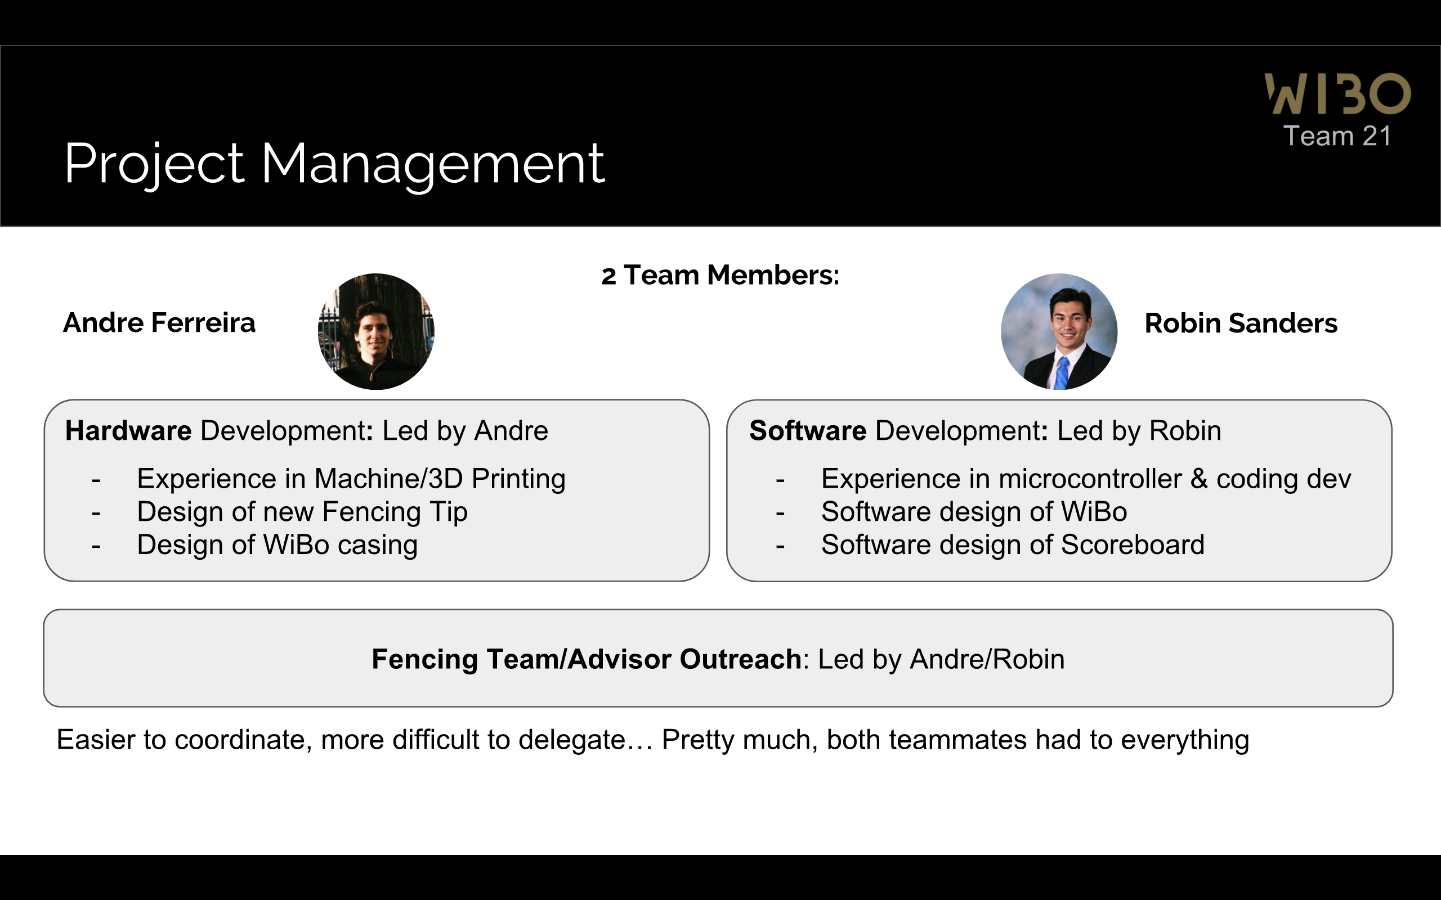
Task: Click 'Software design of WiBo' bullet
Action: click(974, 512)
